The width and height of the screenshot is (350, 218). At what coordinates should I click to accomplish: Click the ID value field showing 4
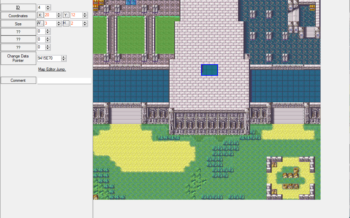(x=42, y=7)
